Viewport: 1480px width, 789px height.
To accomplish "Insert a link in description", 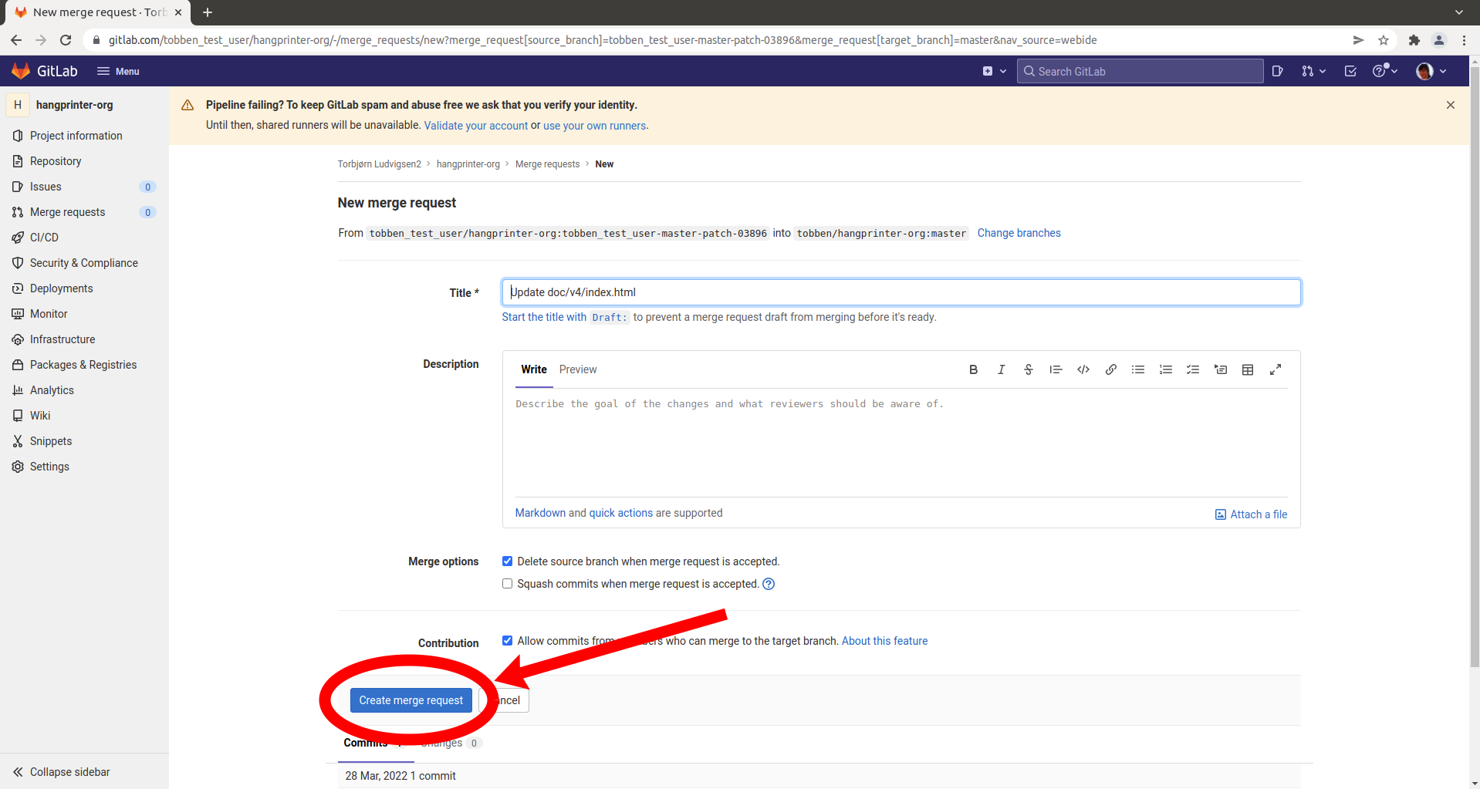I will [x=1110, y=369].
